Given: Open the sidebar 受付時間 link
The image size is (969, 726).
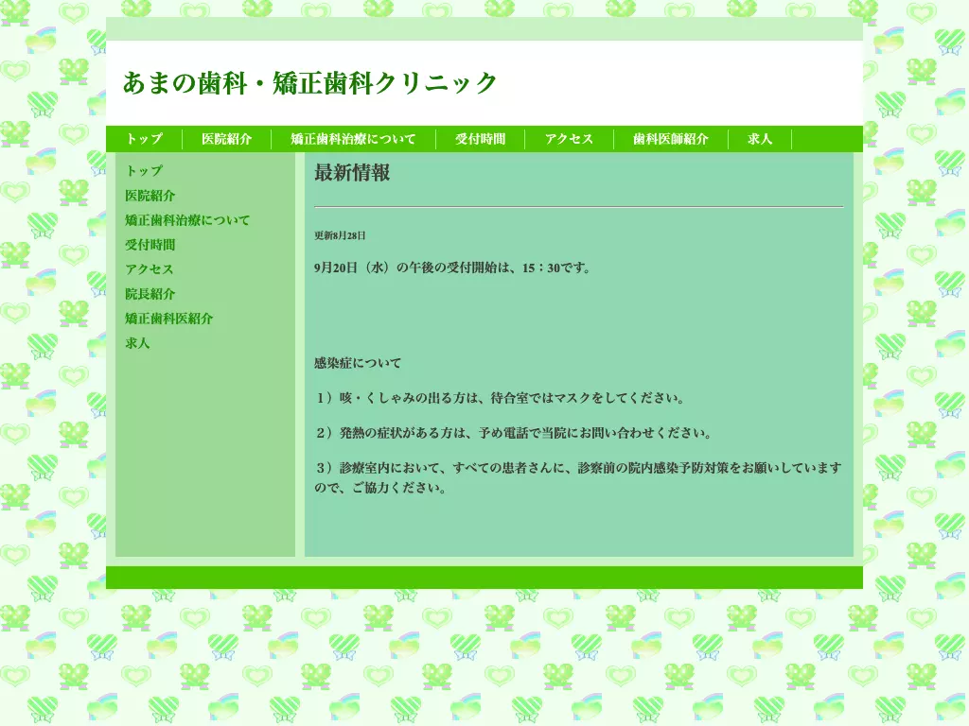Looking at the screenshot, I should click(150, 245).
